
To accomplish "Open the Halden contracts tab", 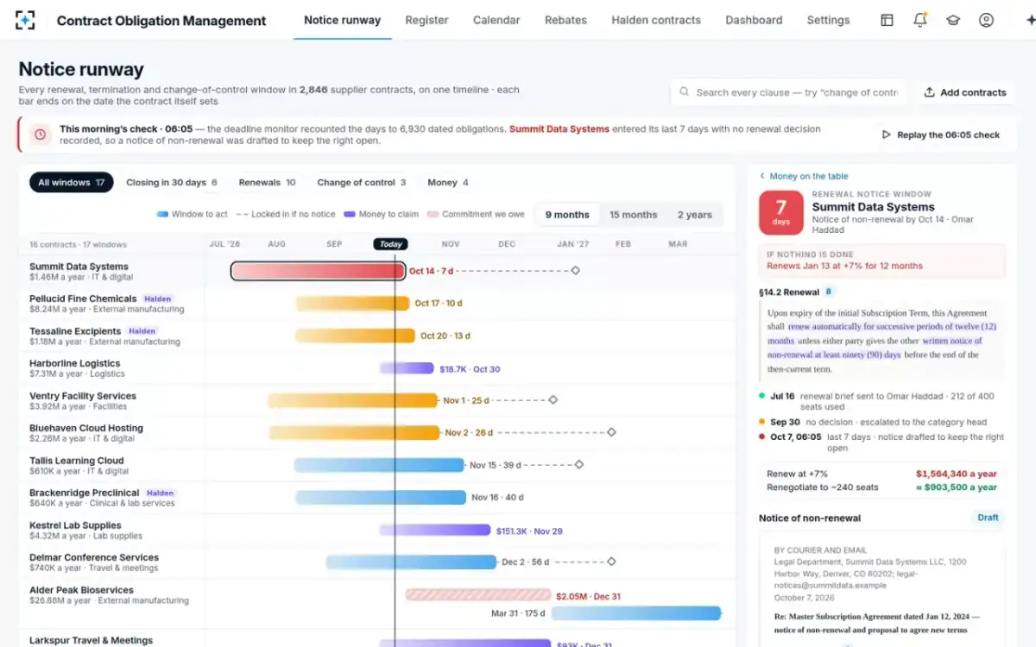I will tap(656, 20).
